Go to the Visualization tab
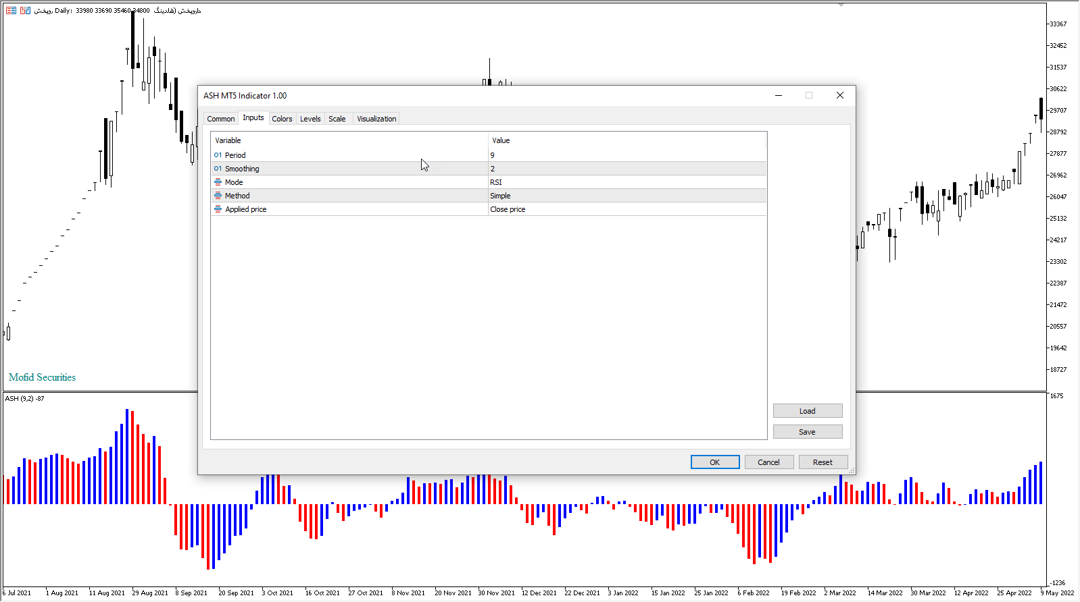Image resolution: width=1080 pixels, height=602 pixels. click(x=376, y=119)
